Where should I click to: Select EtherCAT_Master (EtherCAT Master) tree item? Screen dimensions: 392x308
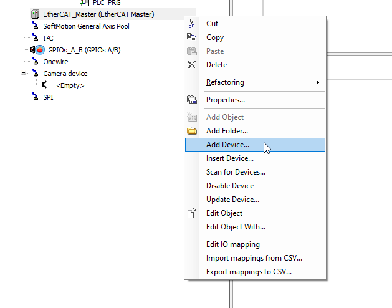[x=98, y=14]
